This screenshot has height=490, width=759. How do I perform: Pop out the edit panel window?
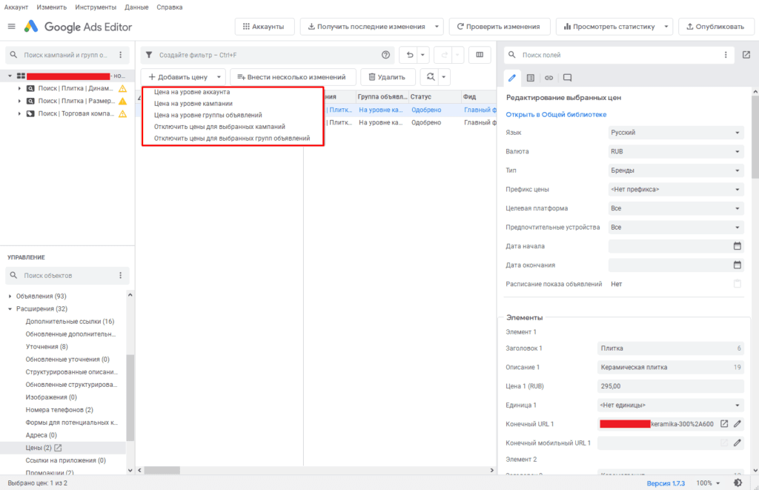(x=746, y=55)
